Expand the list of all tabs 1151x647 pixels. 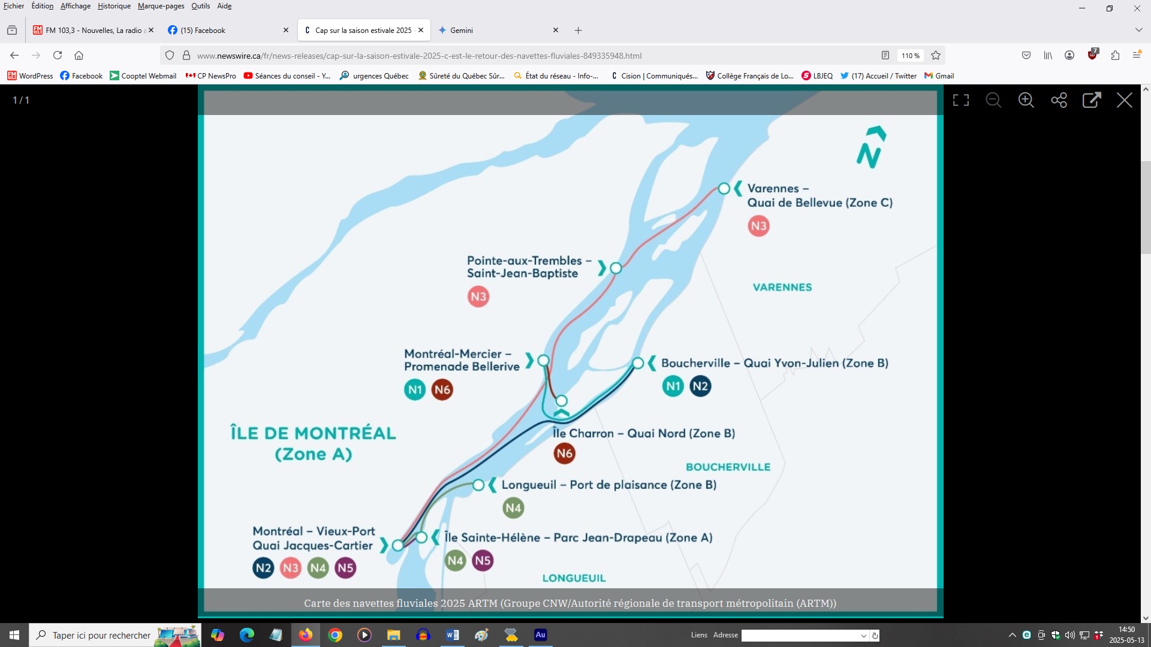pyautogui.click(x=1138, y=30)
